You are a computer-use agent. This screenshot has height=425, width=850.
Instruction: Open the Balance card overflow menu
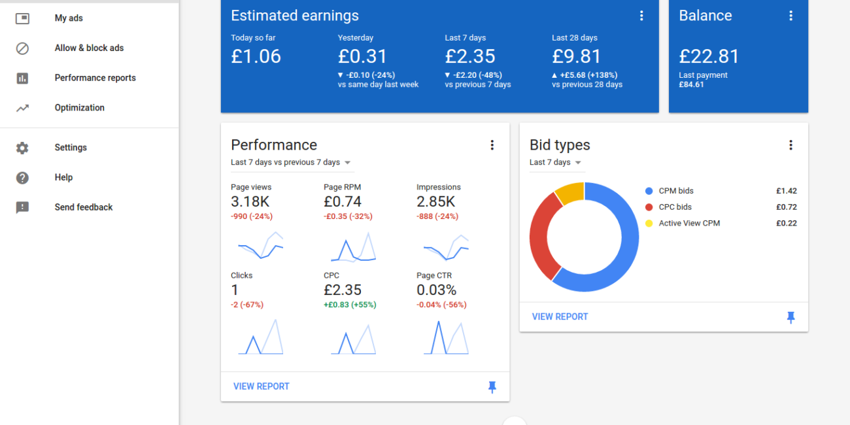pyautogui.click(x=790, y=16)
